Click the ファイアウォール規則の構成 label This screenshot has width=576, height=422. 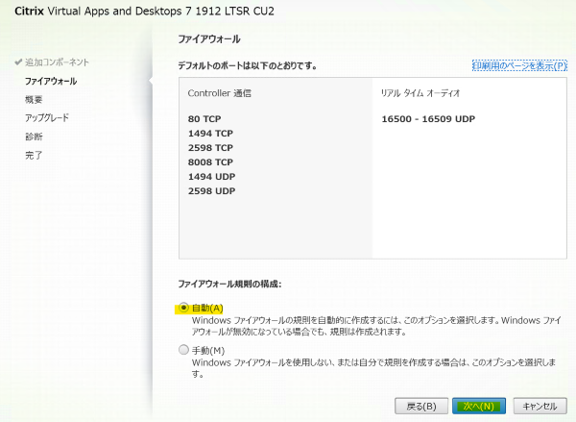click(x=229, y=284)
